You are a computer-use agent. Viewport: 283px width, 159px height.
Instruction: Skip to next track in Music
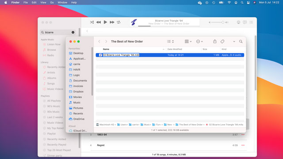tap(112, 22)
